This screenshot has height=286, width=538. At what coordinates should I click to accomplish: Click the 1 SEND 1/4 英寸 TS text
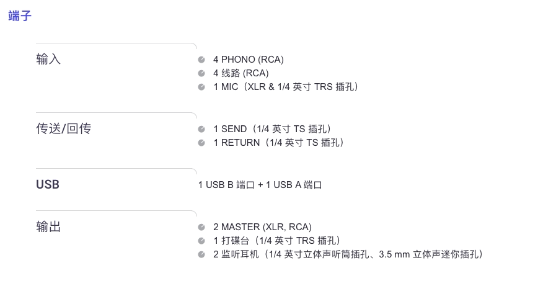coord(273,129)
